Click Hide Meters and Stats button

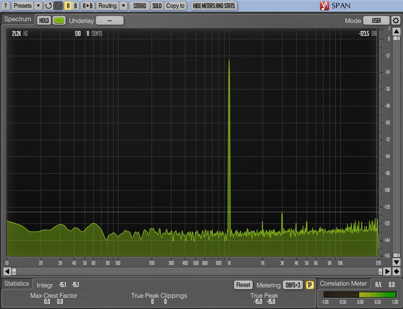214,6
